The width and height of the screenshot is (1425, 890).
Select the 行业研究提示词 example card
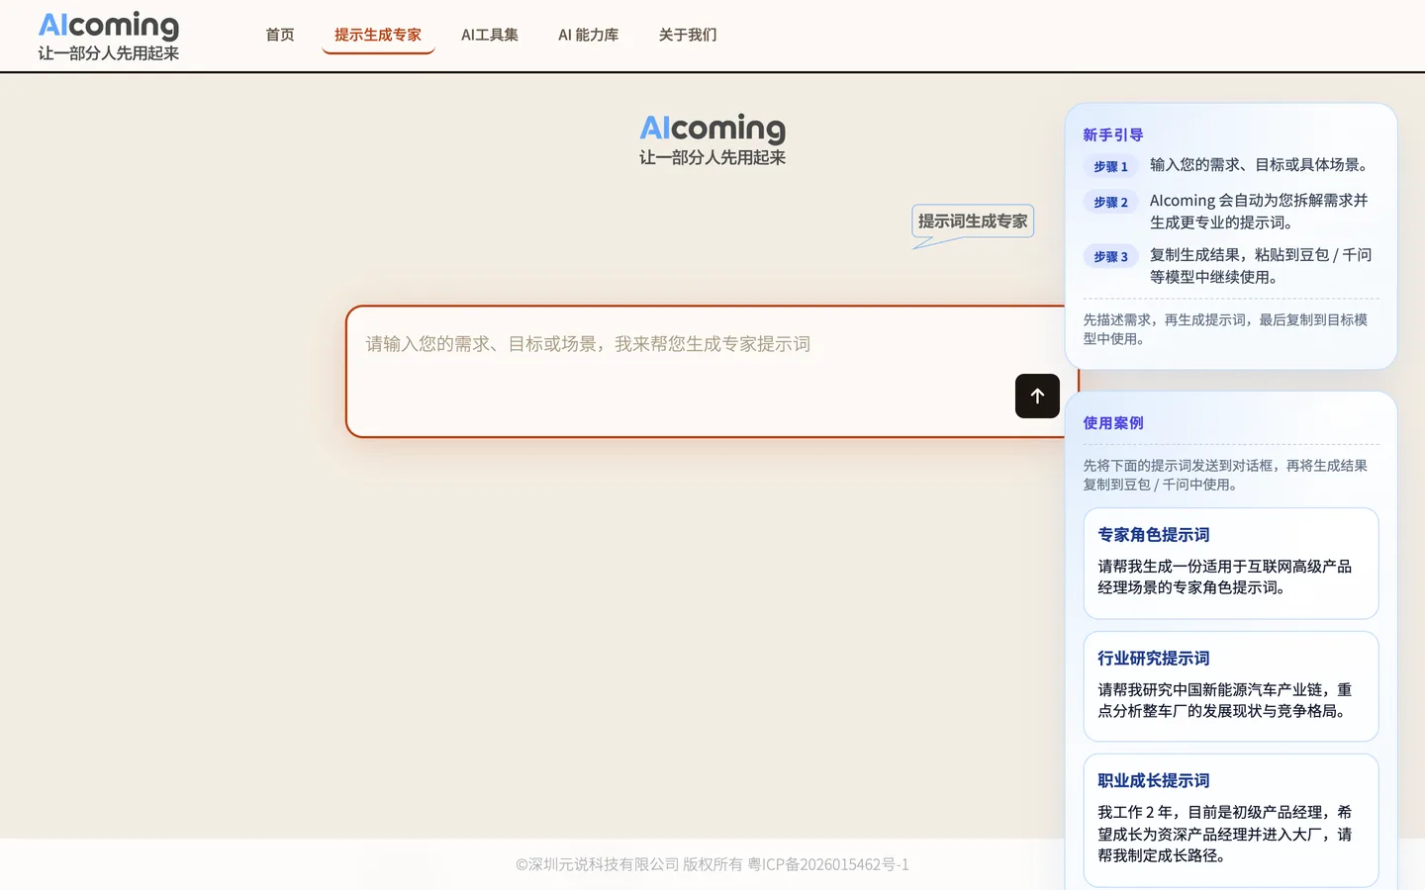click(x=1231, y=686)
